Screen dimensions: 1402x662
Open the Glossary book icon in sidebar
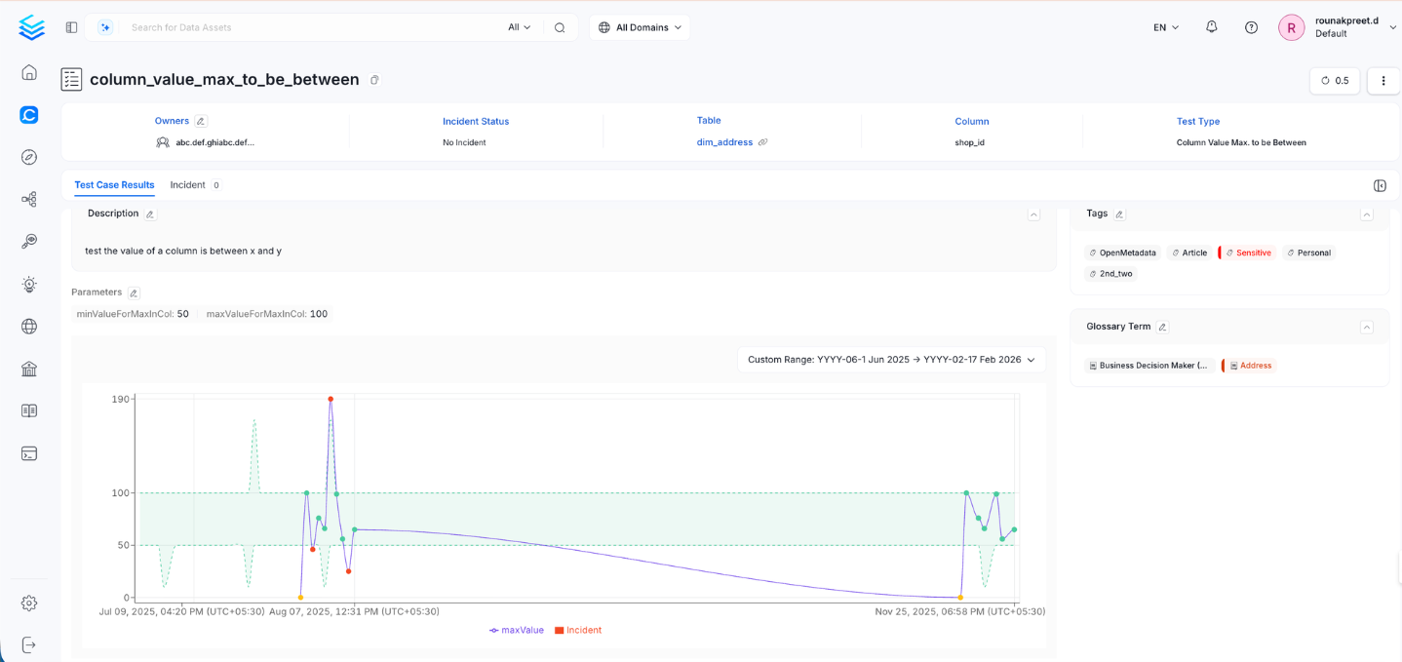point(29,409)
